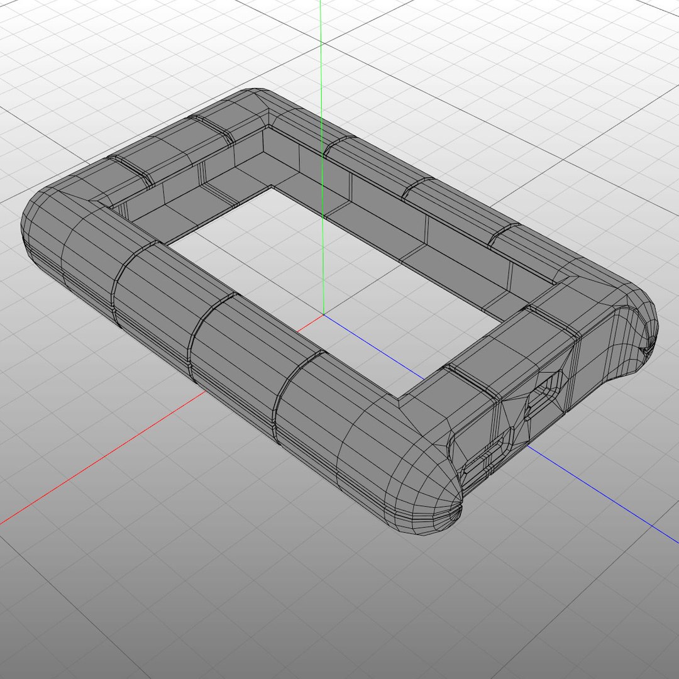679x679 pixels.
Task: Click the origin point where the axes meet
Action: click(324, 315)
